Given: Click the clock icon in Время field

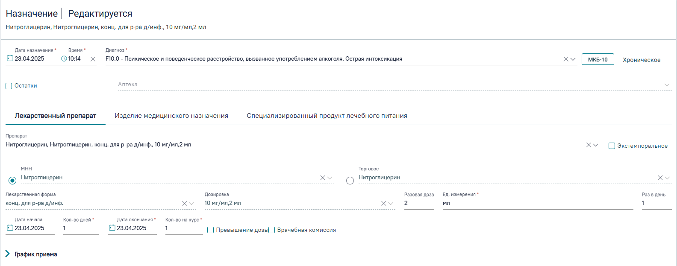Looking at the screenshot, I should pos(64,59).
